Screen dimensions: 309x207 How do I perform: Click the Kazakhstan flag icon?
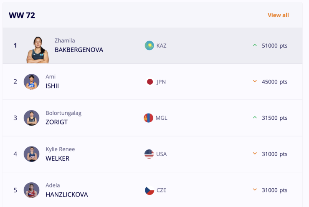click(149, 45)
